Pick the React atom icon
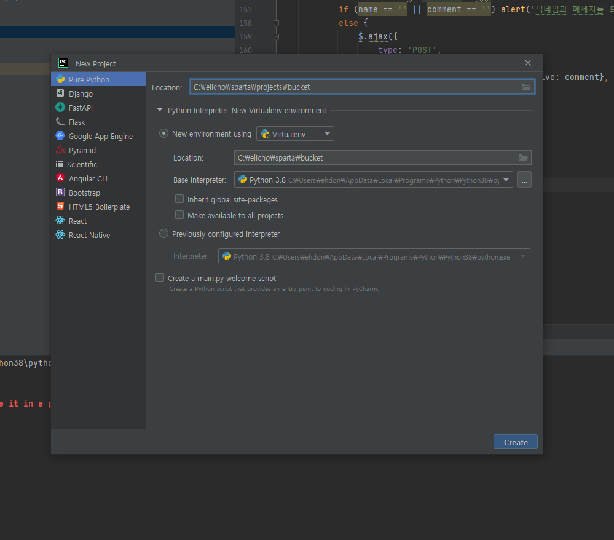Image resolution: width=614 pixels, height=540 pixels. [x=60, y=221]
